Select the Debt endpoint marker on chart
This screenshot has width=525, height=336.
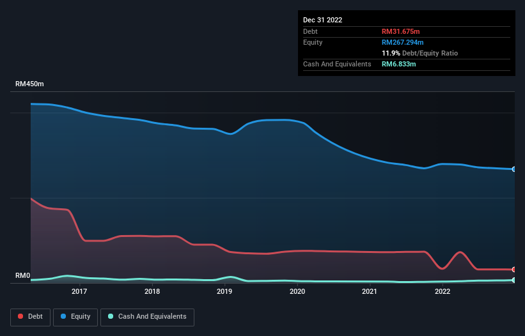pyautogui.click(x=514, y=270)
